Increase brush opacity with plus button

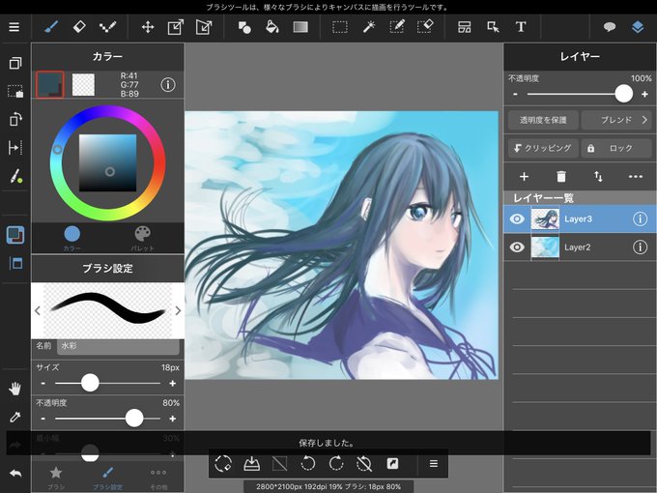click(172, 419)
